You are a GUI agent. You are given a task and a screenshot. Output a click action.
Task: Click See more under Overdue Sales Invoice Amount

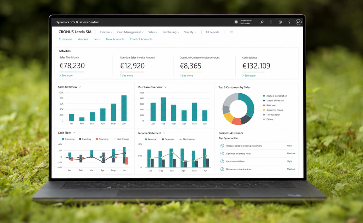(127, 76)
